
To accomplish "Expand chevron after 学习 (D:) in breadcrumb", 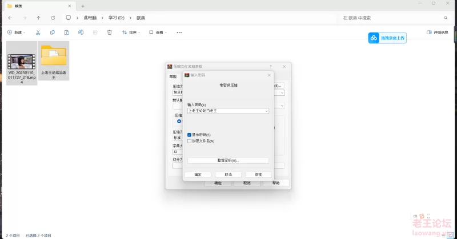I will click(130, 18).
